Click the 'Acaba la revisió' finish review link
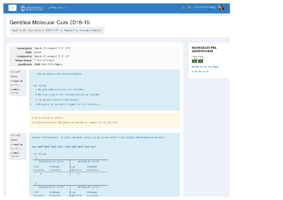The width and height of the screenshot is (283, 200). (x=200, y=71)
